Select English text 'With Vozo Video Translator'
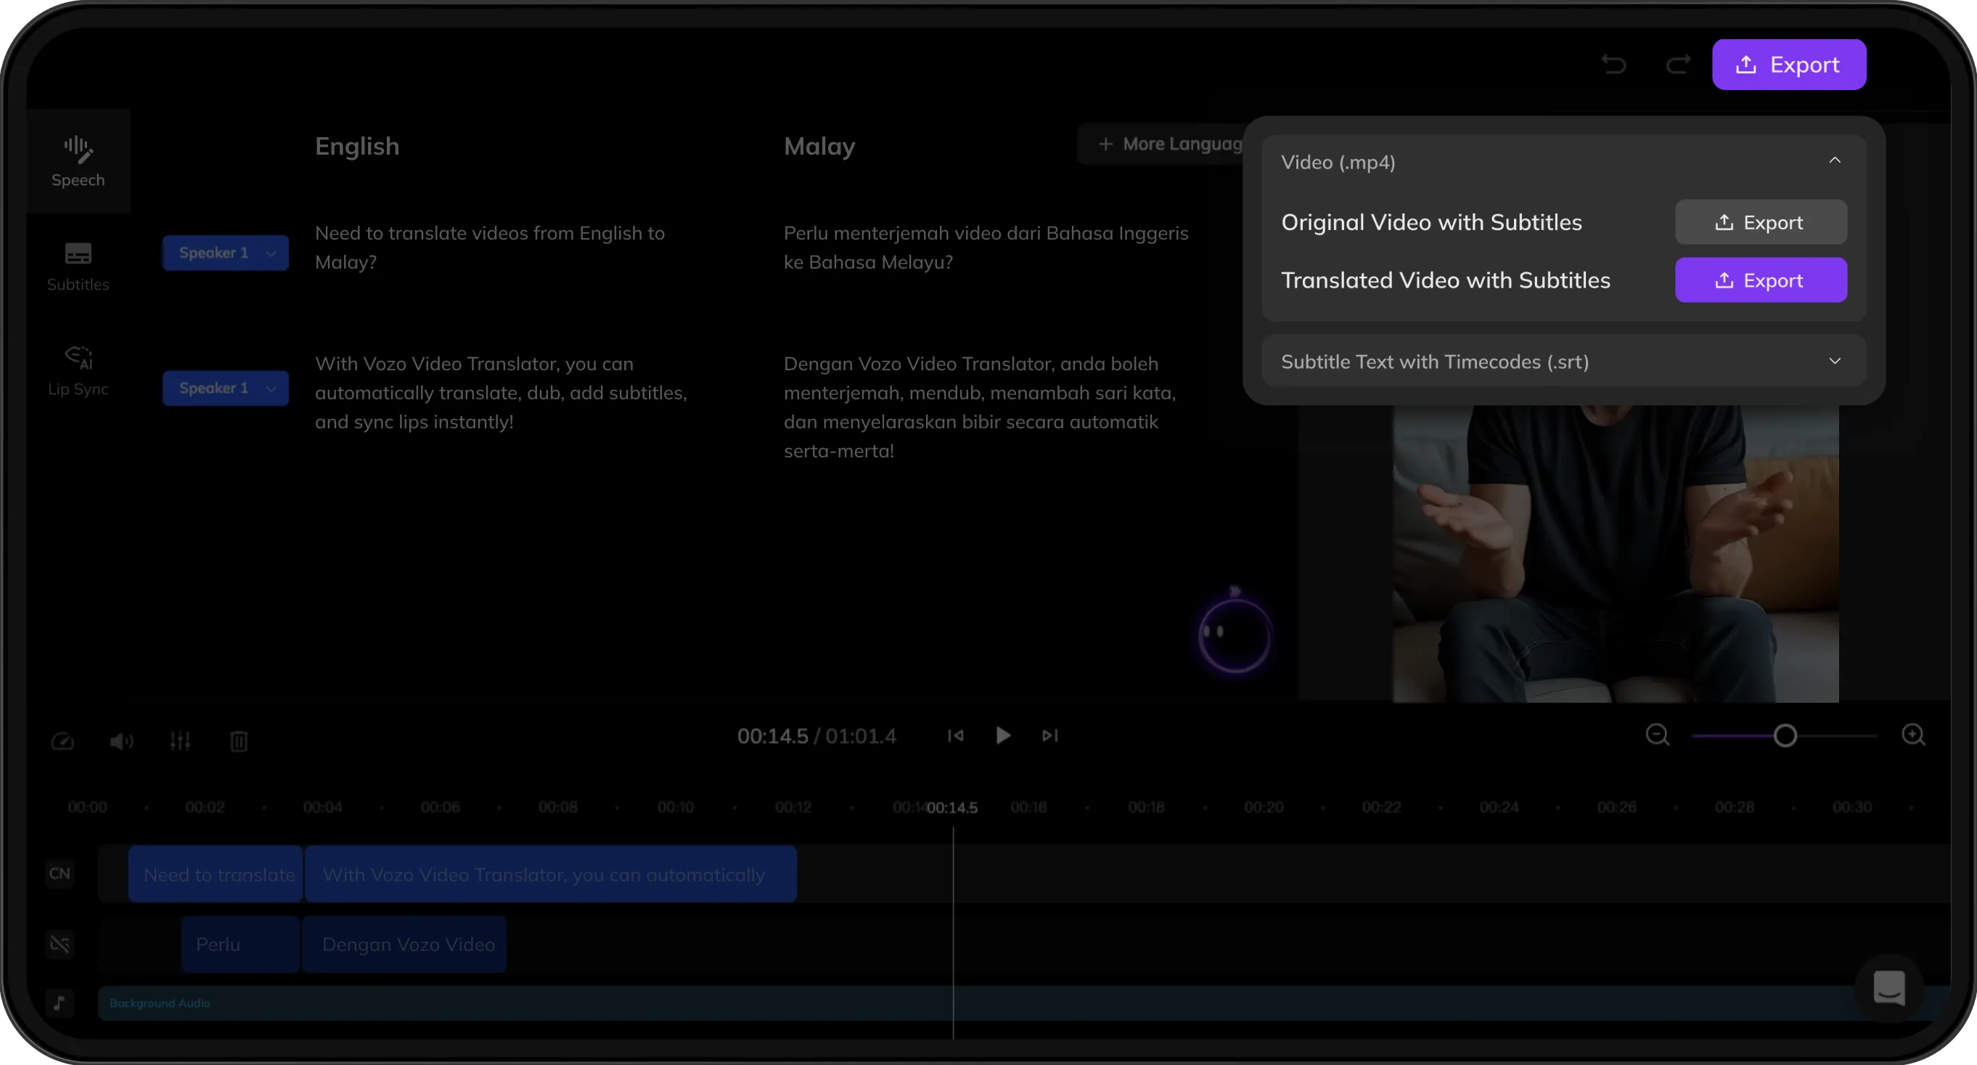Image resolution: width=1977 pixels, height=1065 pixels. click(502, 392)
